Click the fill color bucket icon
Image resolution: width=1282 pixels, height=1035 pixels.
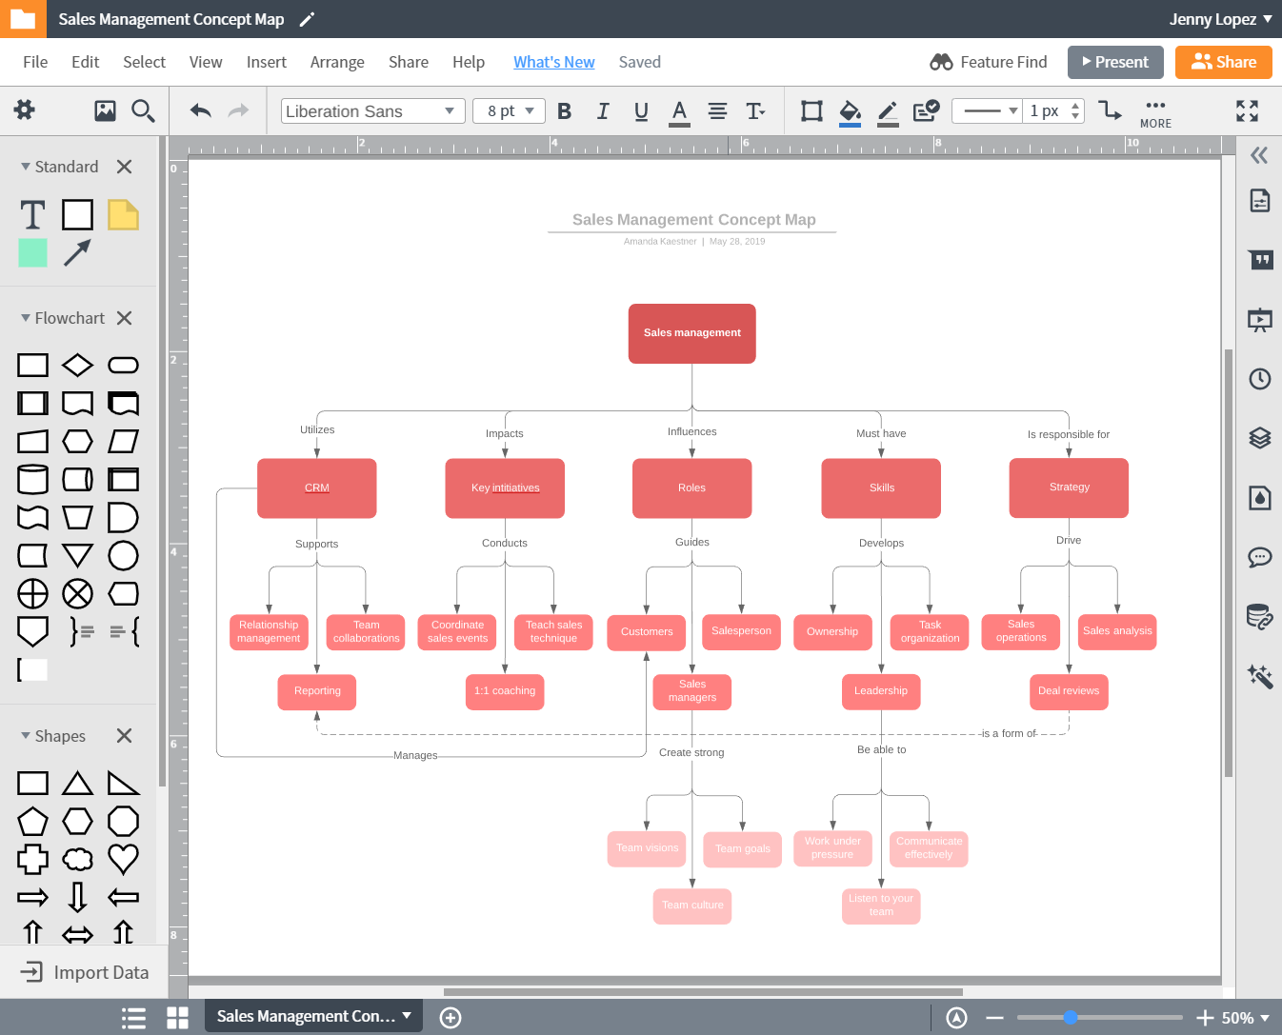click(x=850, y=111)
